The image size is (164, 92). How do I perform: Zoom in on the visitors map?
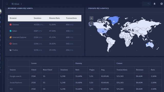[91, 18]
